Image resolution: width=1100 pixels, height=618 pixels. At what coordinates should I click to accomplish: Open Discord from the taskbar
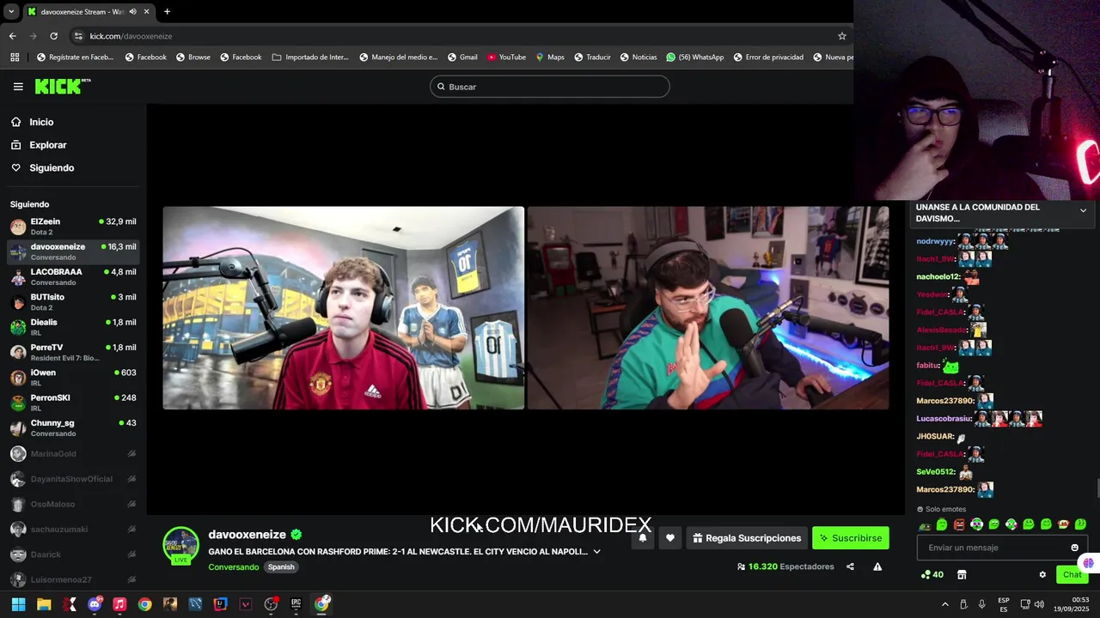coord(95,604)
